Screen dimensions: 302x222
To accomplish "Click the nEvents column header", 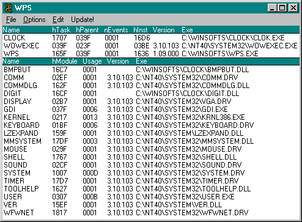I will click(x=116, y=30).
